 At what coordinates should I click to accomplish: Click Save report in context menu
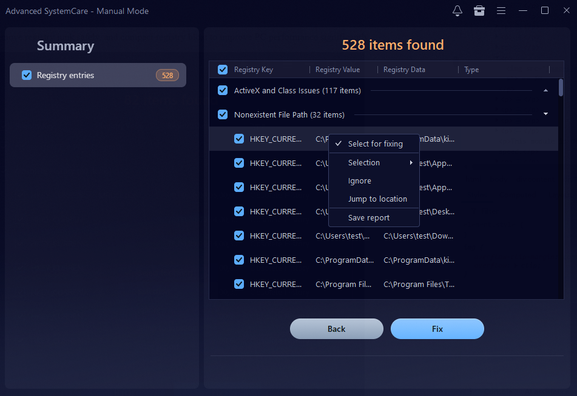point(369,218)
